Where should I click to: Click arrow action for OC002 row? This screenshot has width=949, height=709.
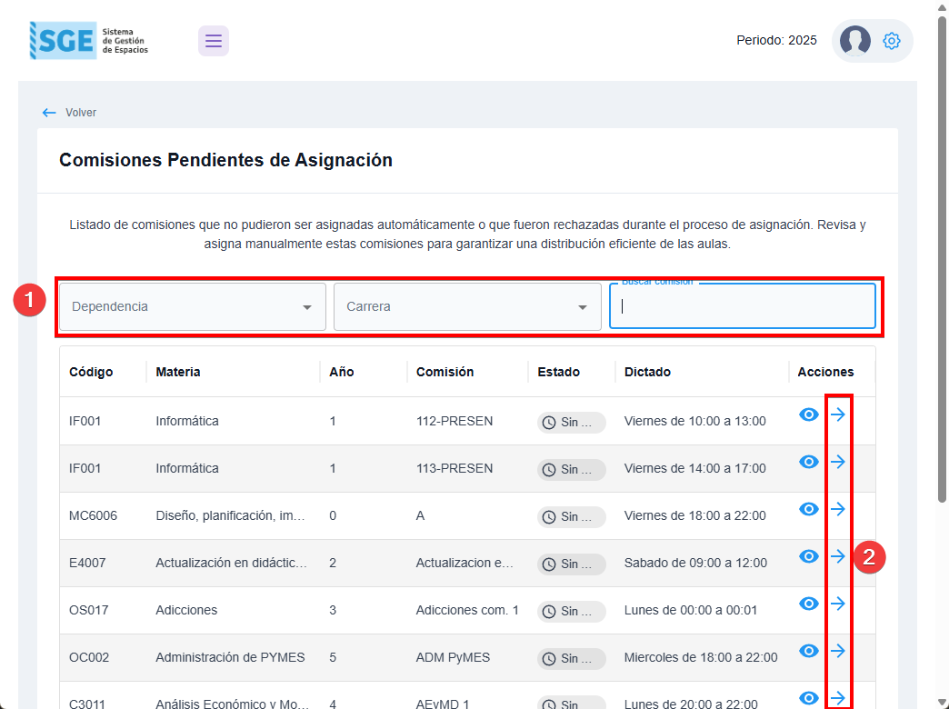coord(837,651)
